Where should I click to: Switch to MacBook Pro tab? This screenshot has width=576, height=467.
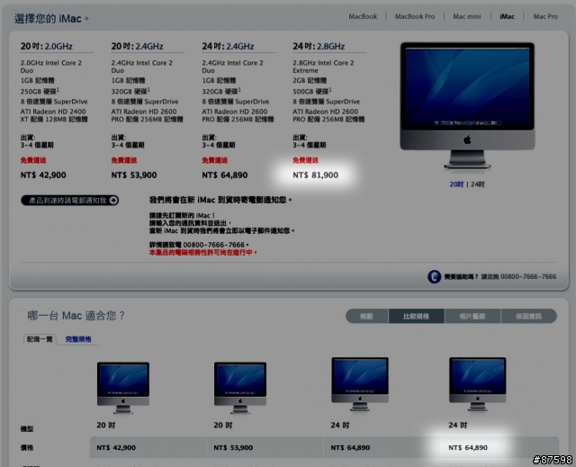pyautogui.click(x=415, y=16)
